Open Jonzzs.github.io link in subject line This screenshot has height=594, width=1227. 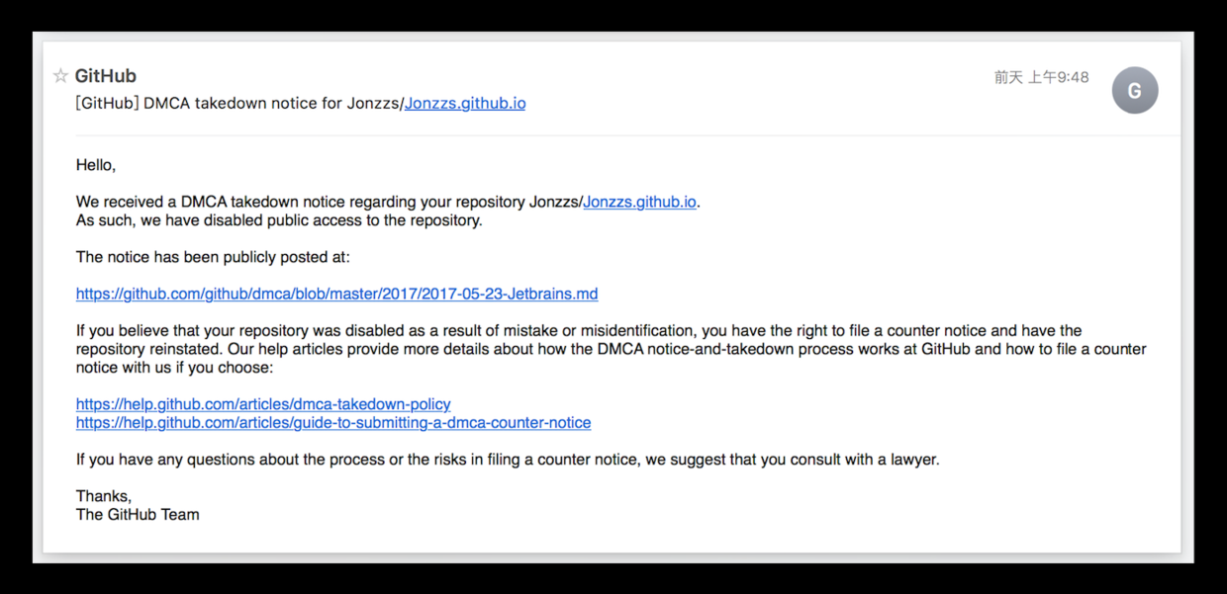tap(465, 103)
